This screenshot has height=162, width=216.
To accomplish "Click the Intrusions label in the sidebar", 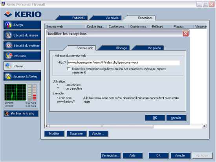I will coord(20,56).
